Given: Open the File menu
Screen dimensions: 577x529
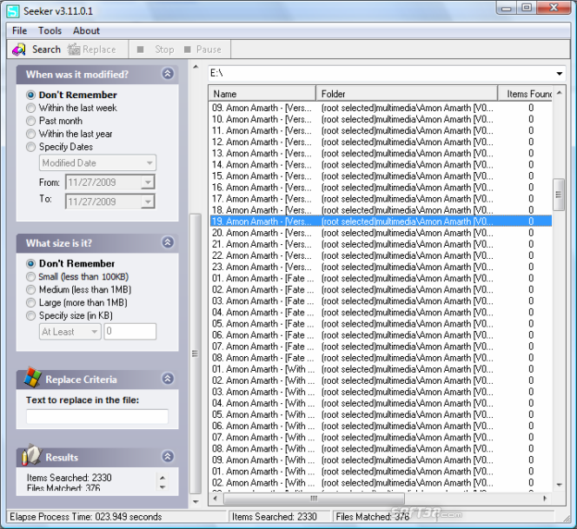Looking at the screenshot, I should tap(19, 30).
